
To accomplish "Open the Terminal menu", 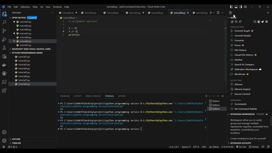I will click(57, 7).
